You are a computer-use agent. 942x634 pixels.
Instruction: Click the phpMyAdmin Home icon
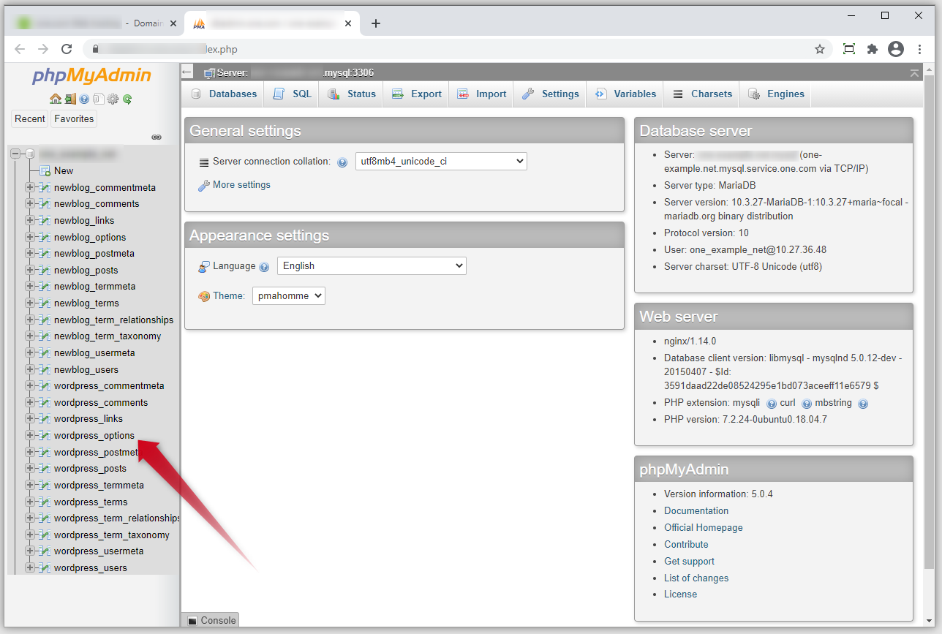click(55, 99)
